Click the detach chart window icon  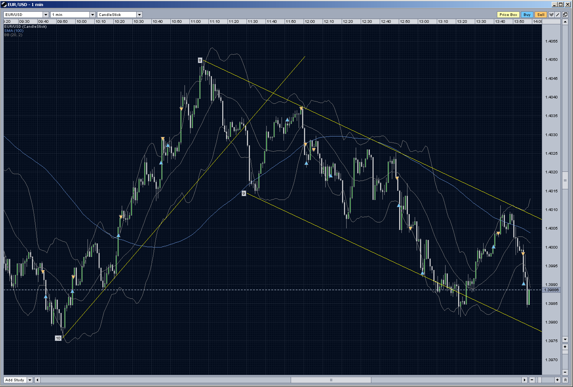(x=565, y=15)
